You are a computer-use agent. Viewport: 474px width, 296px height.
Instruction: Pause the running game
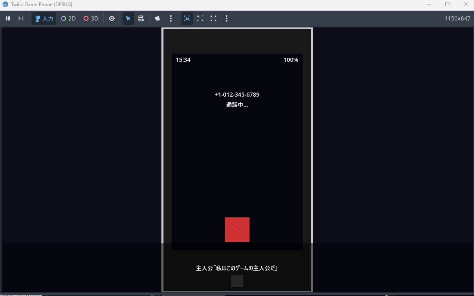click(x=8, y=18)
